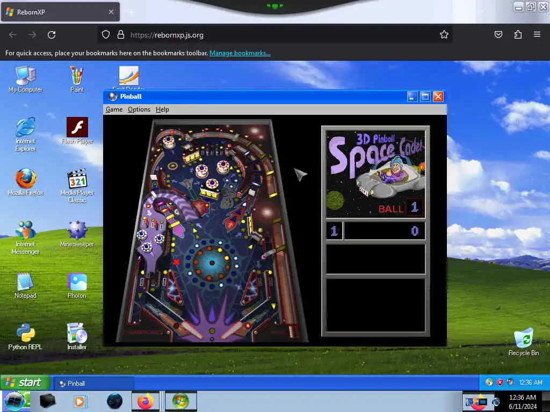Image resolution: width=550 pixels, height=412 pixels.
Task: Click the shield tracking protection icon
Action: [106, 35]
